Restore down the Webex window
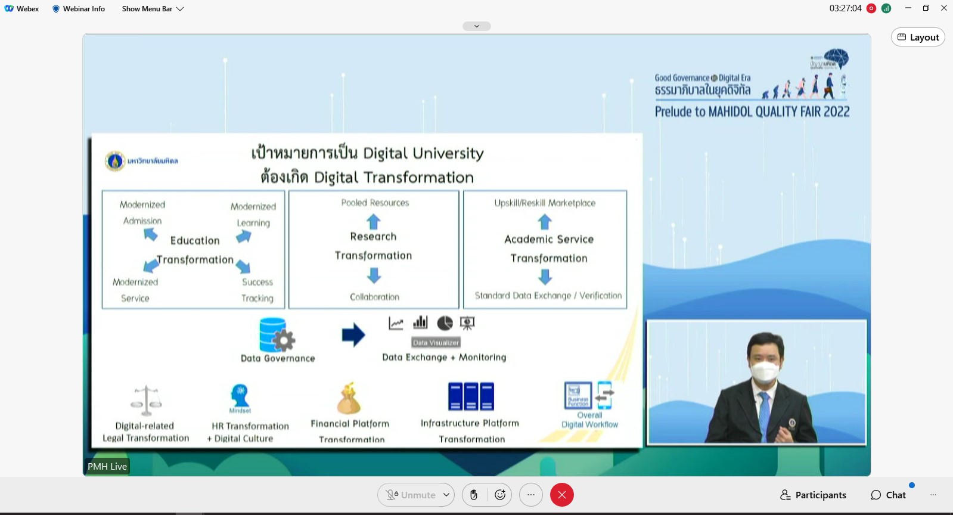The image size is (953, 515). (926, 8)
